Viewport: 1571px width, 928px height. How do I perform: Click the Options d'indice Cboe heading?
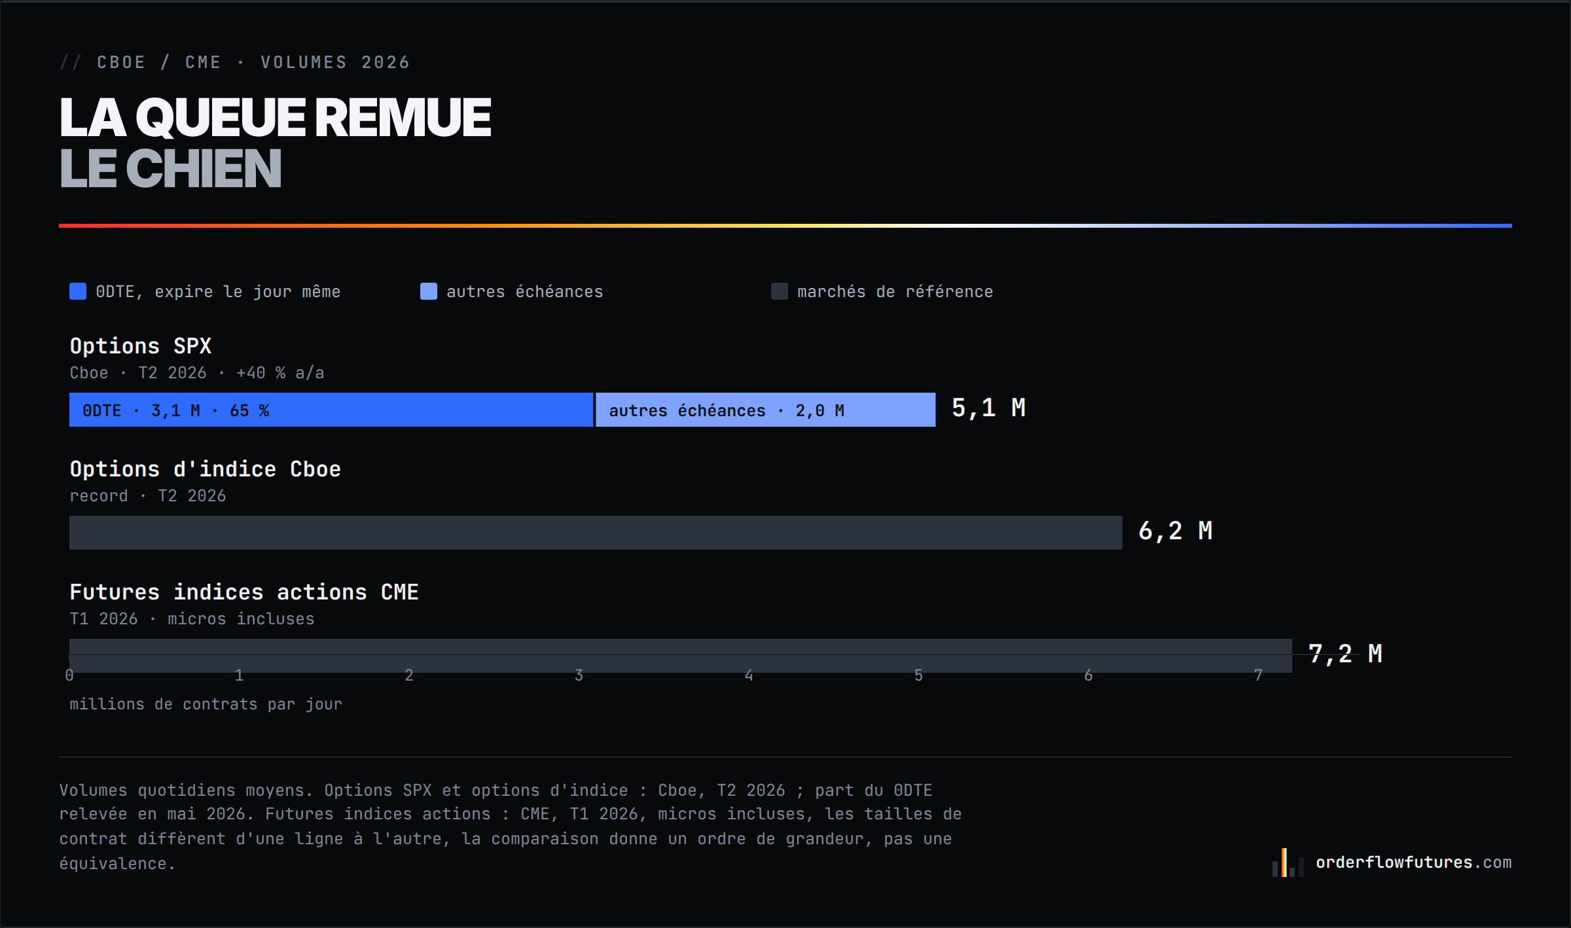206,469
